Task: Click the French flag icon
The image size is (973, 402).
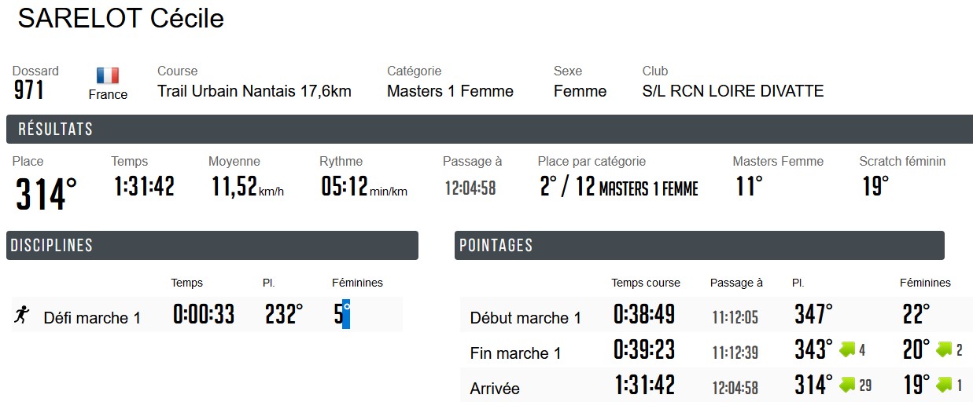Action: pos(108,75)
